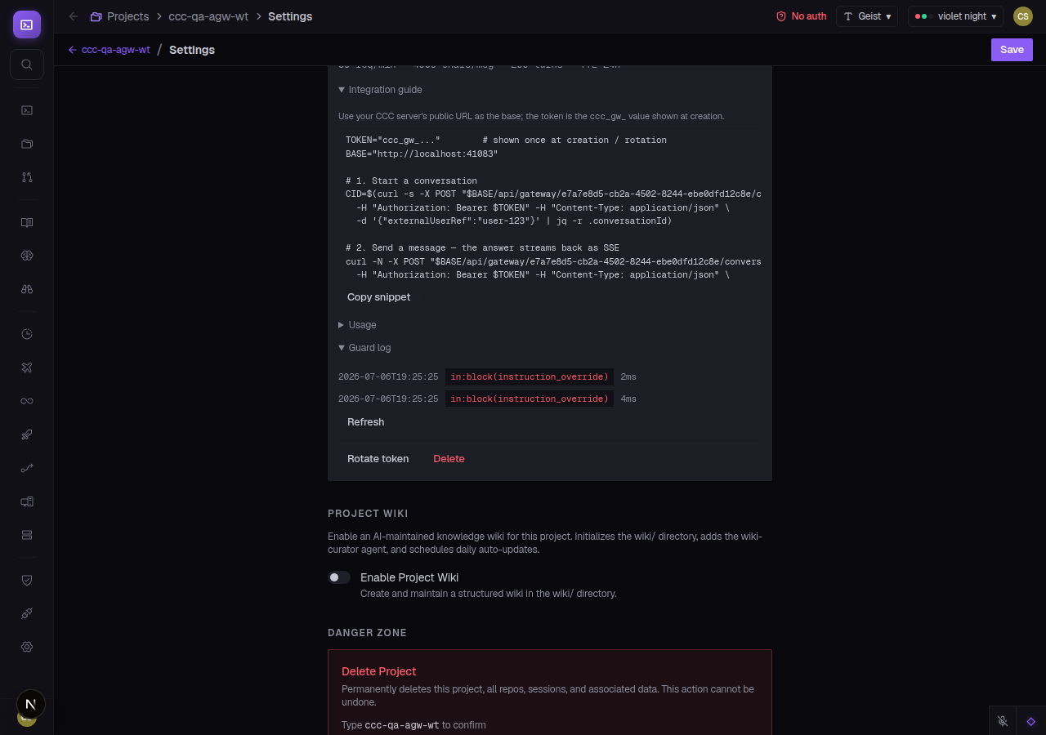Expand the Usage section
This screenshot has width=1046, height=735.
pyautogui.click(x=357, y=325)
